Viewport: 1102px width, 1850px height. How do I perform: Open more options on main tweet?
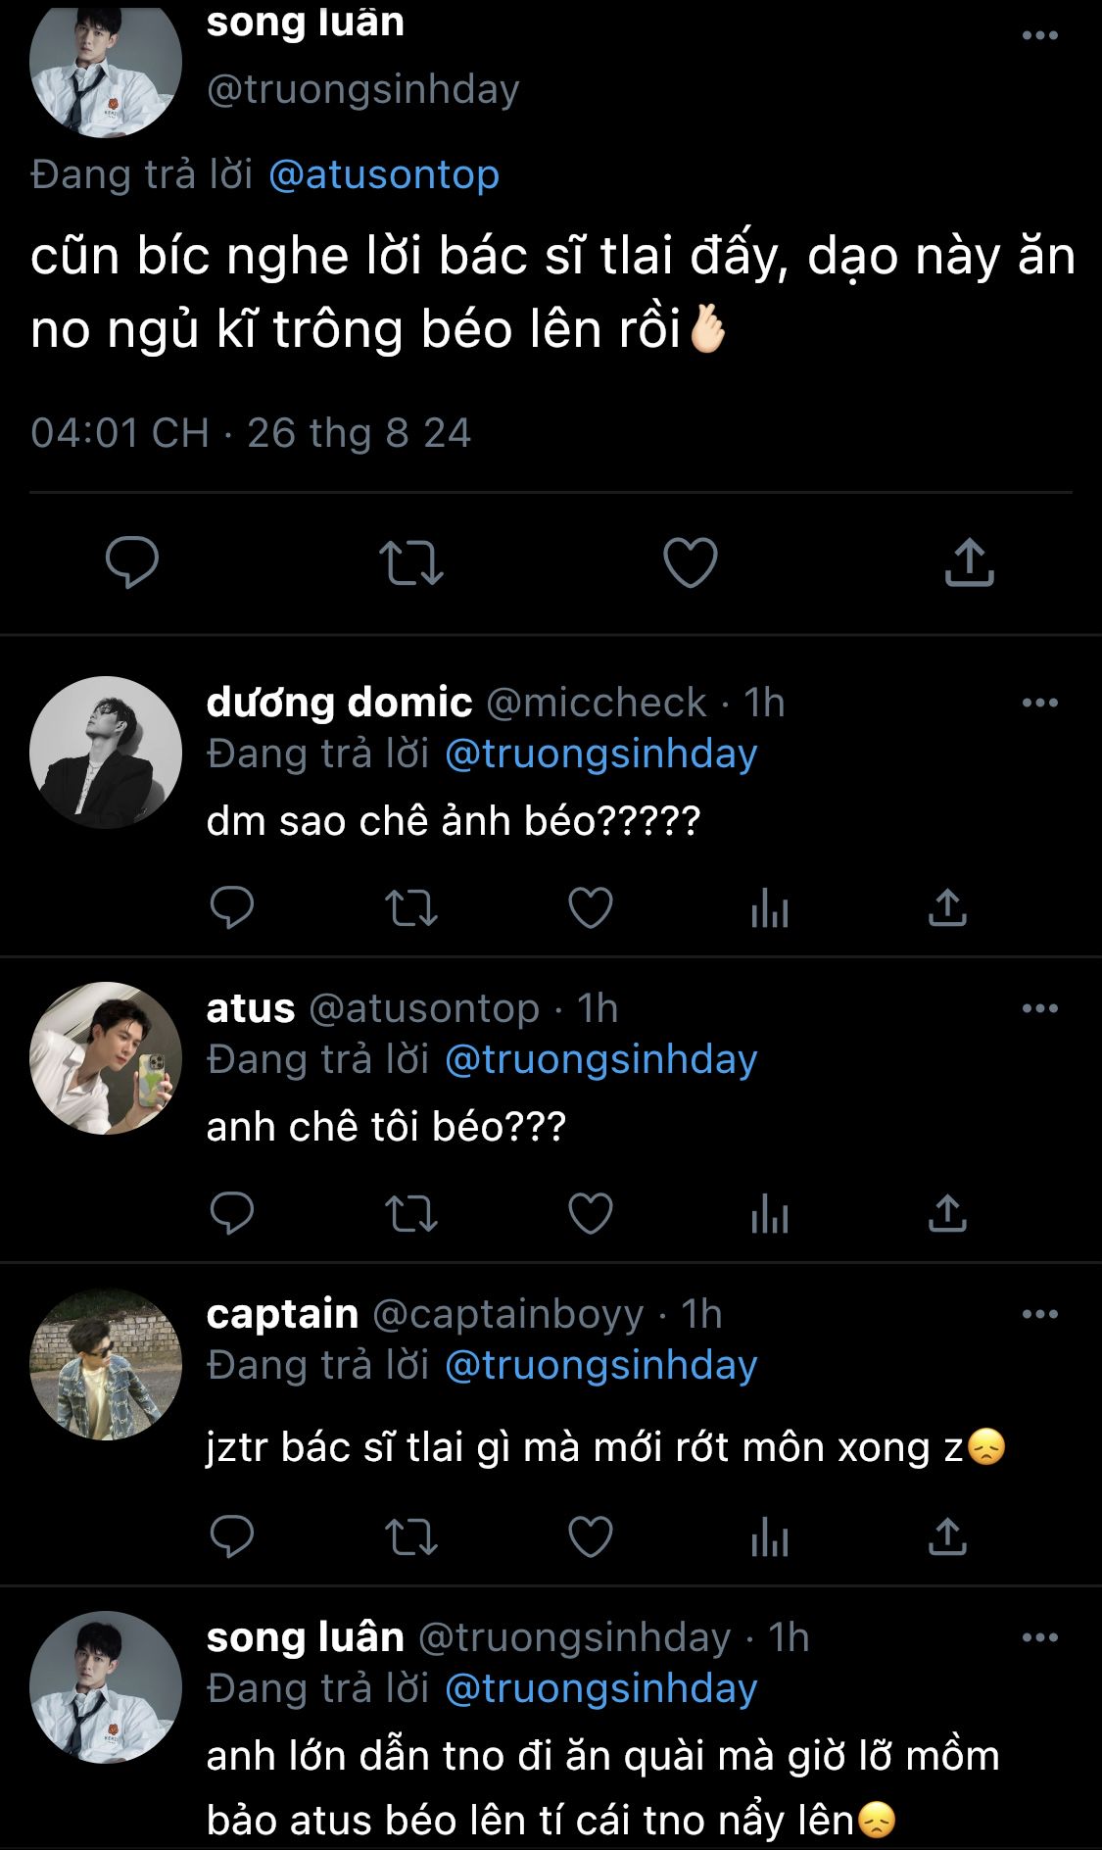point(1039,36)
